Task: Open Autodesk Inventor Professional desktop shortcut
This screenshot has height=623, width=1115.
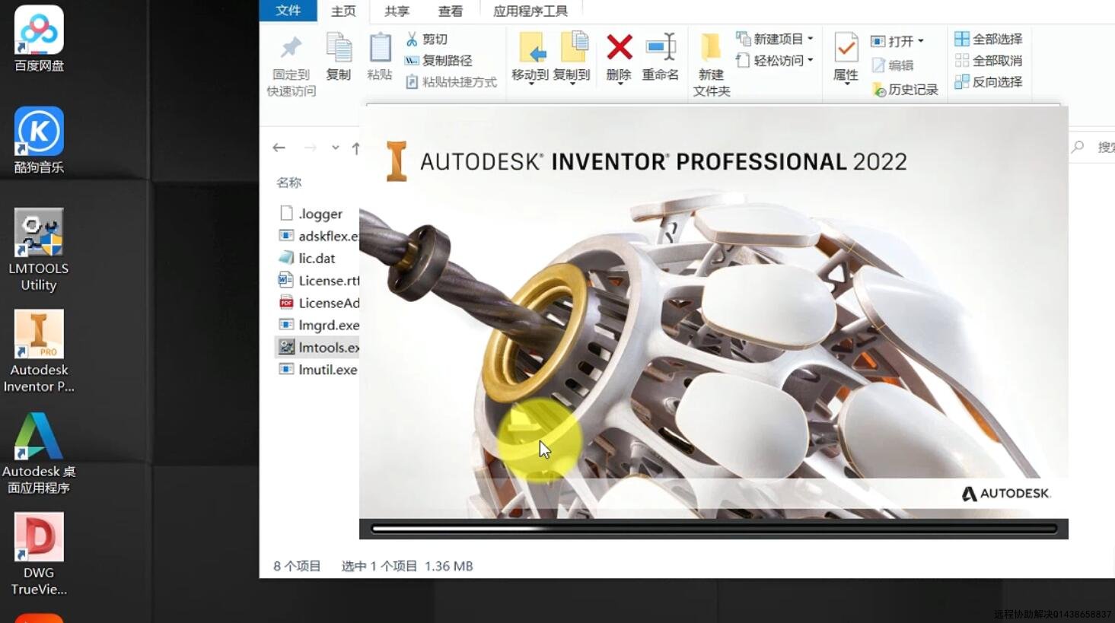Action: click(39, 351)
